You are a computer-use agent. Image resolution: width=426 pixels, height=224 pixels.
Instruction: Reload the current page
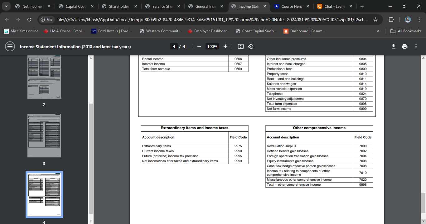click(29, 20)
